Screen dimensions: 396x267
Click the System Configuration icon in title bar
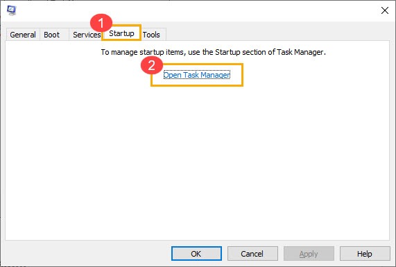click(12, 10)
